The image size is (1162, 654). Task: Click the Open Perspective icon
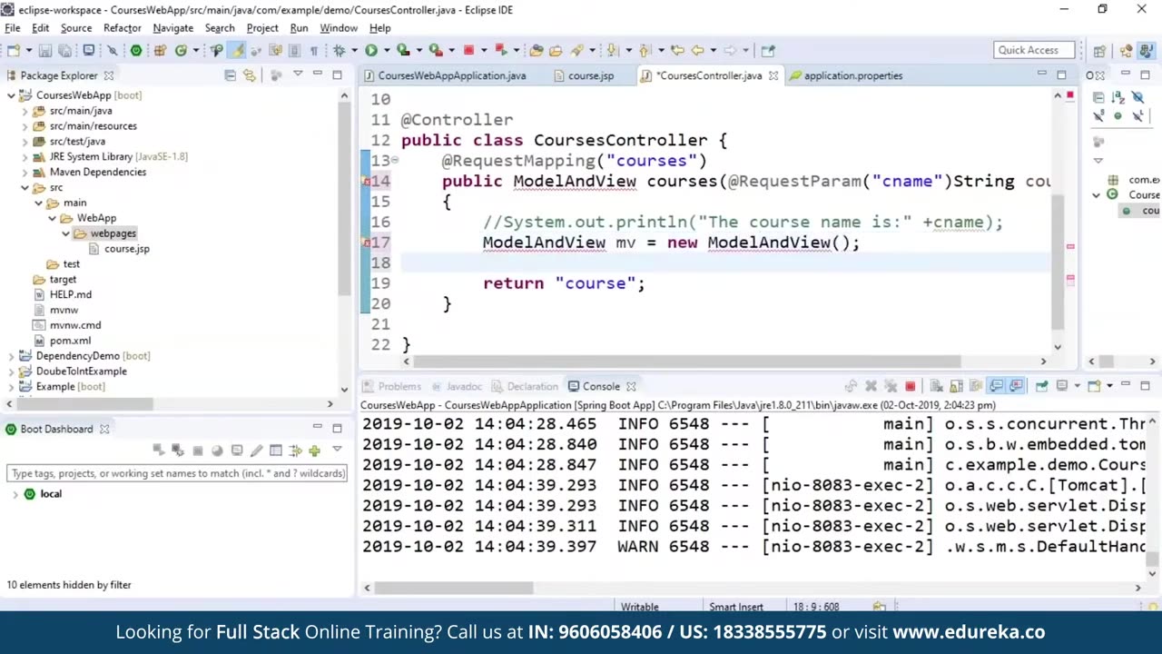[1099, 51]
